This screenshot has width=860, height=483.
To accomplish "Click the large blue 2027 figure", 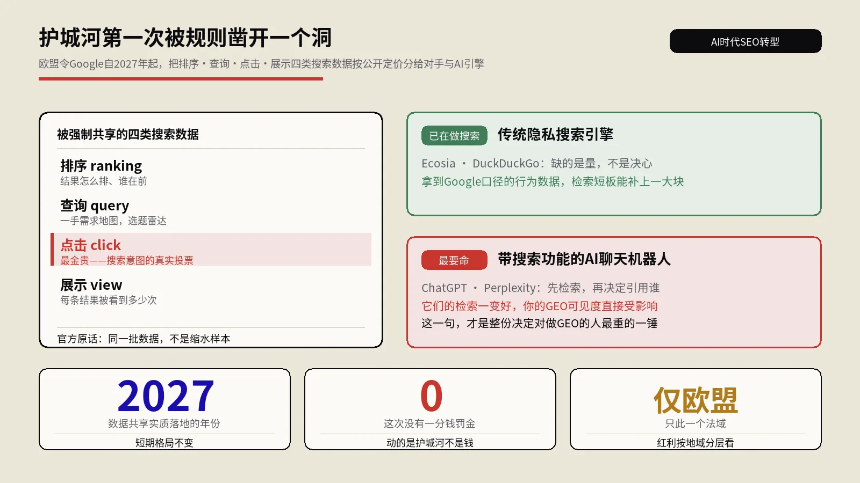I will [x=166, y=396].
